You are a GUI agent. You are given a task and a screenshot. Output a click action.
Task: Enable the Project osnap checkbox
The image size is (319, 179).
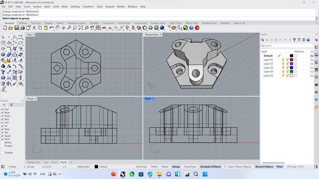pyautogui.click(x=2, y=146)
